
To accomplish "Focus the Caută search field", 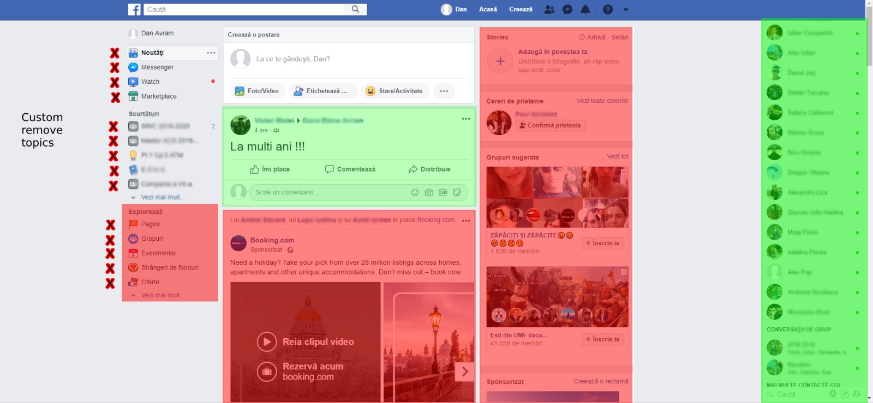I will click(244, 9).
